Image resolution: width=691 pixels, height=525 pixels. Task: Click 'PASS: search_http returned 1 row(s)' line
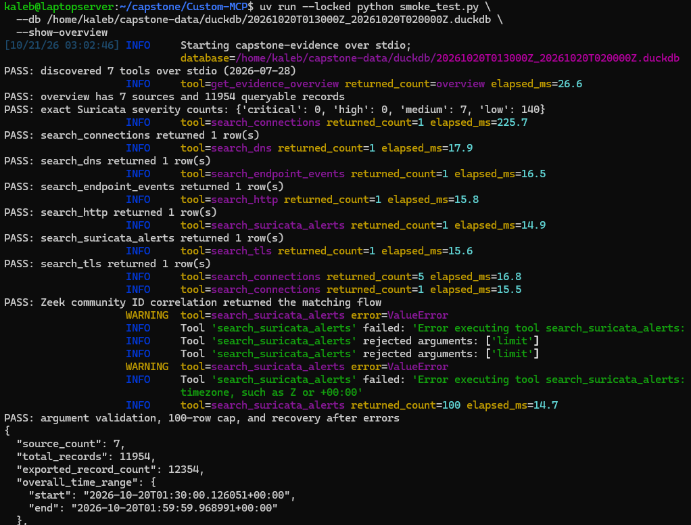click(x=111, y=212)
